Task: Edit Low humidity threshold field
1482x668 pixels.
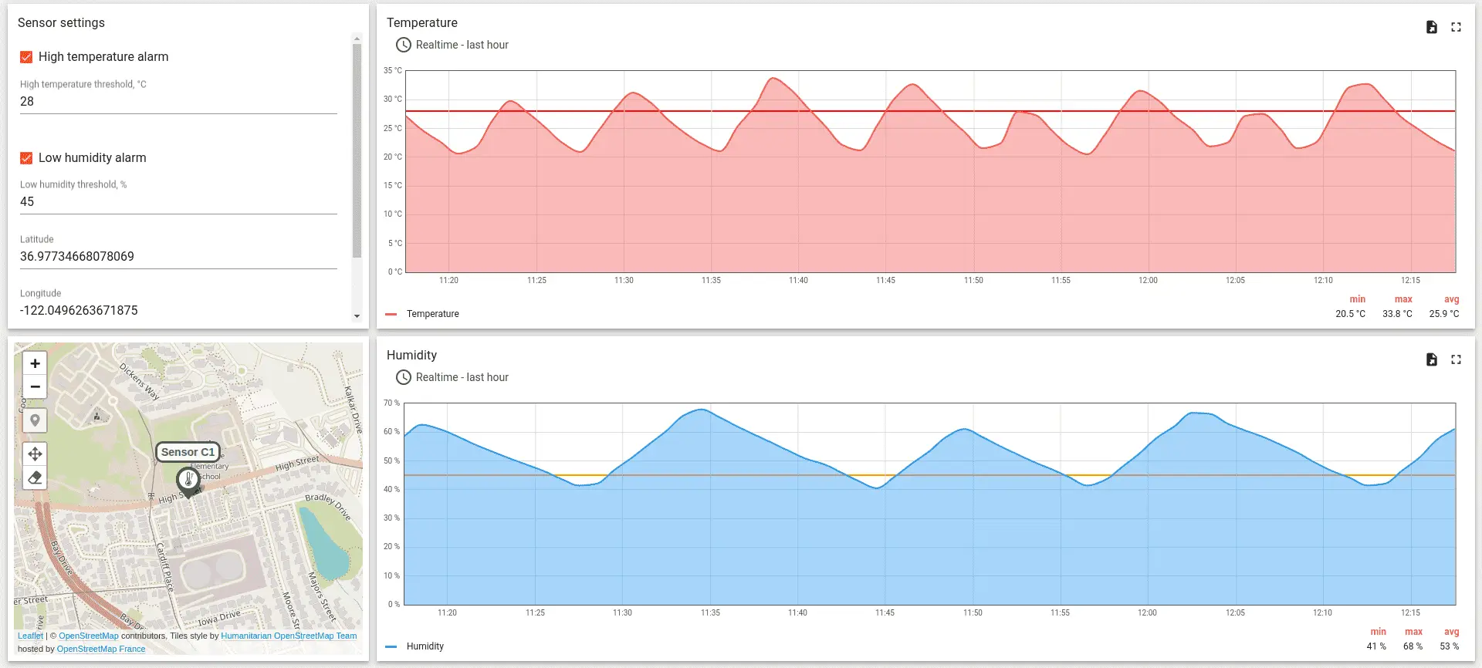Action: (x=178, y=202)
